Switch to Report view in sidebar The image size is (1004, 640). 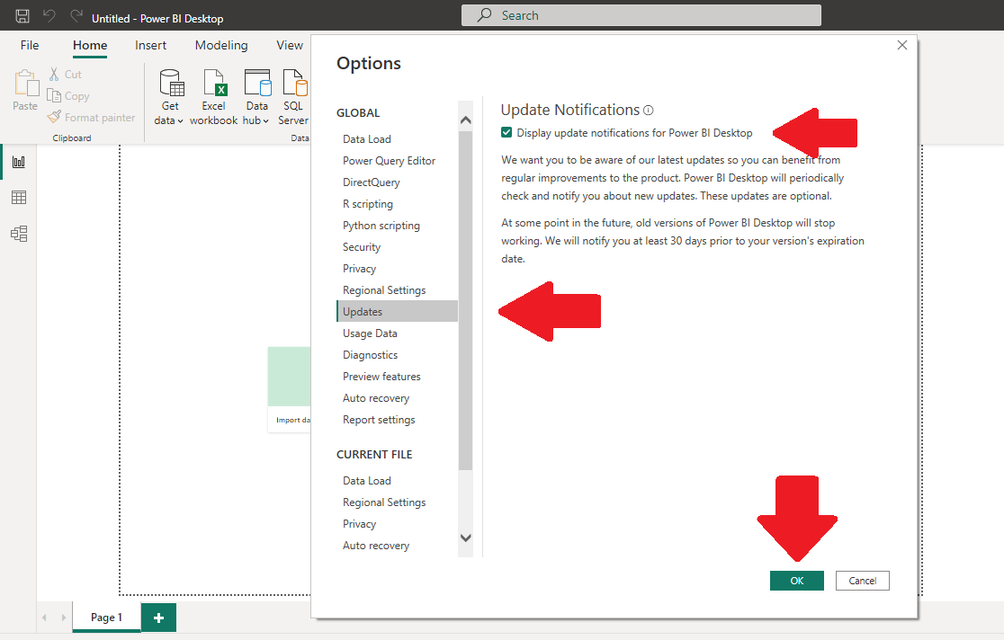coord(19,162)
